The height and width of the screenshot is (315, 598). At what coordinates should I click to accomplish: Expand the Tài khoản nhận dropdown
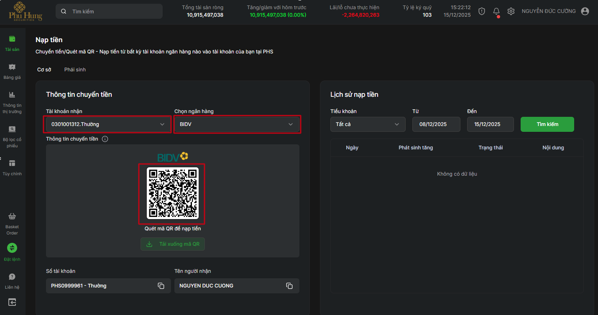(108, 124)
